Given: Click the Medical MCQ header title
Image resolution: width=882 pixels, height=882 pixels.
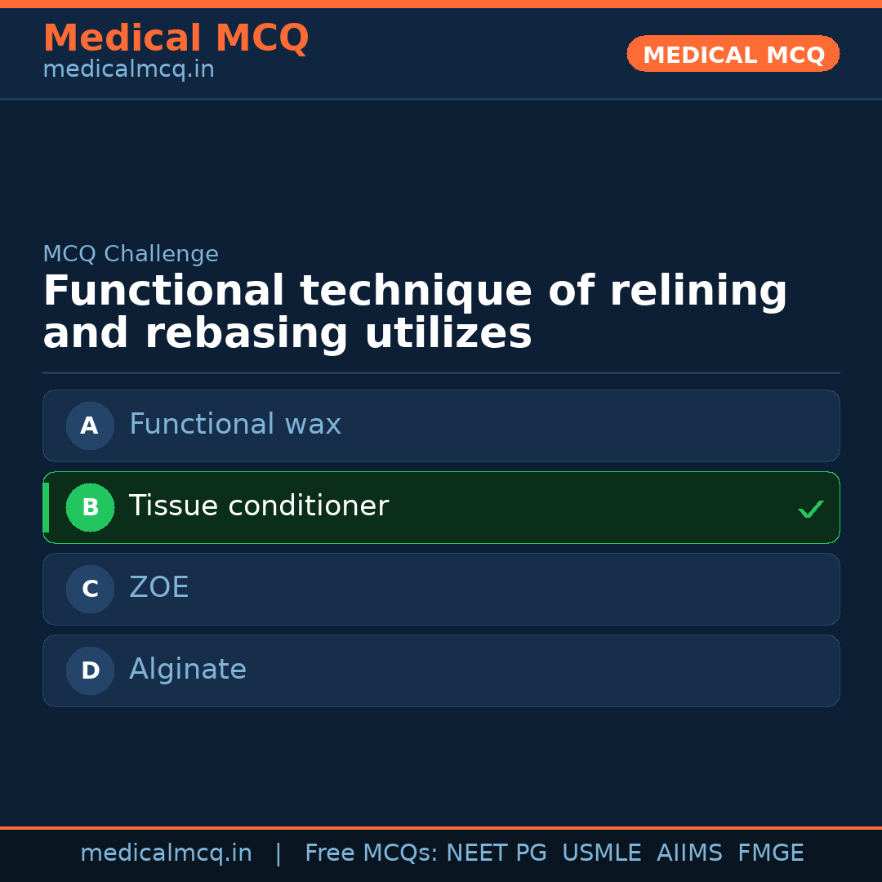Looking at the screenshot, I should coord(176,38).
